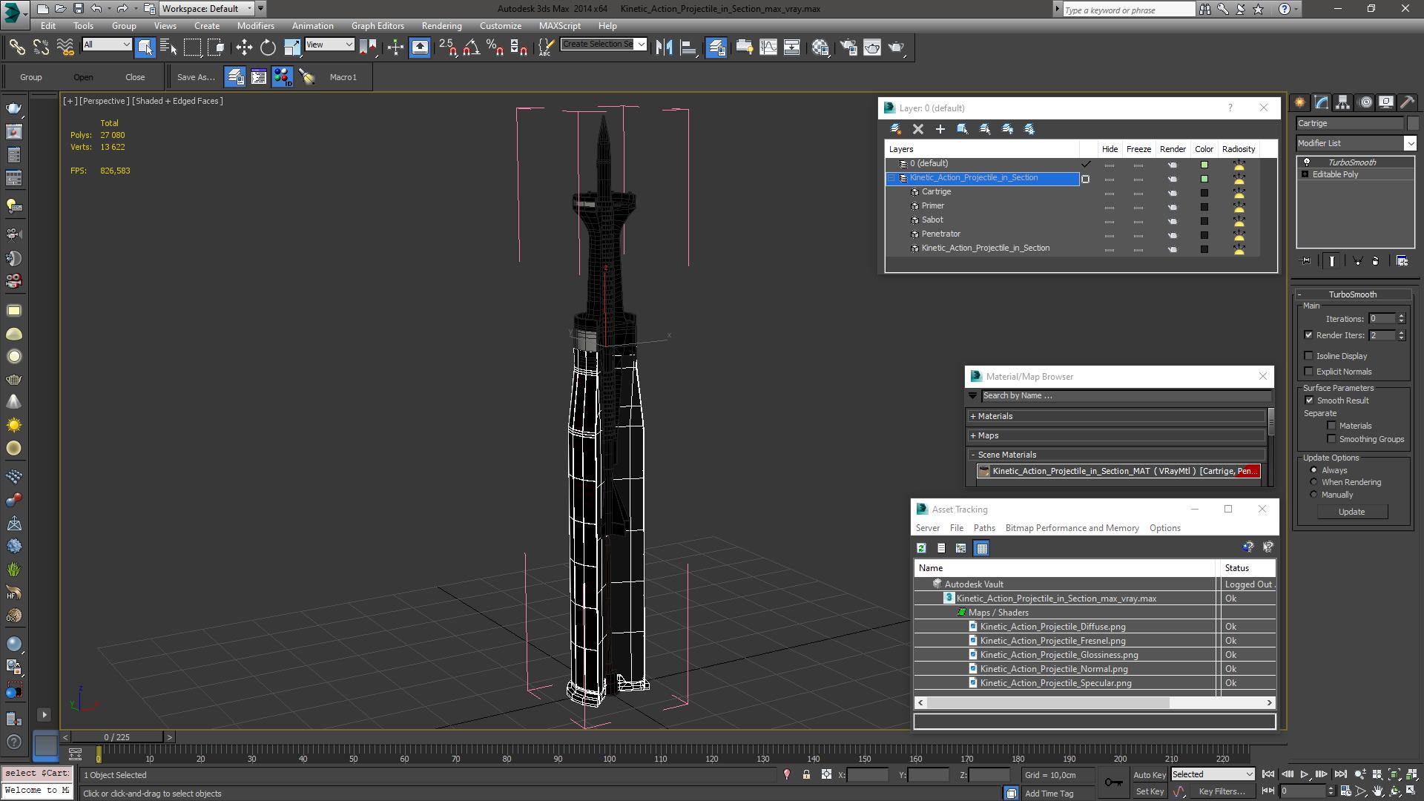This screenshot has height=801, width=1424.
Task: Open the Selected key filter dropdown
Action: coord(1213,774)
